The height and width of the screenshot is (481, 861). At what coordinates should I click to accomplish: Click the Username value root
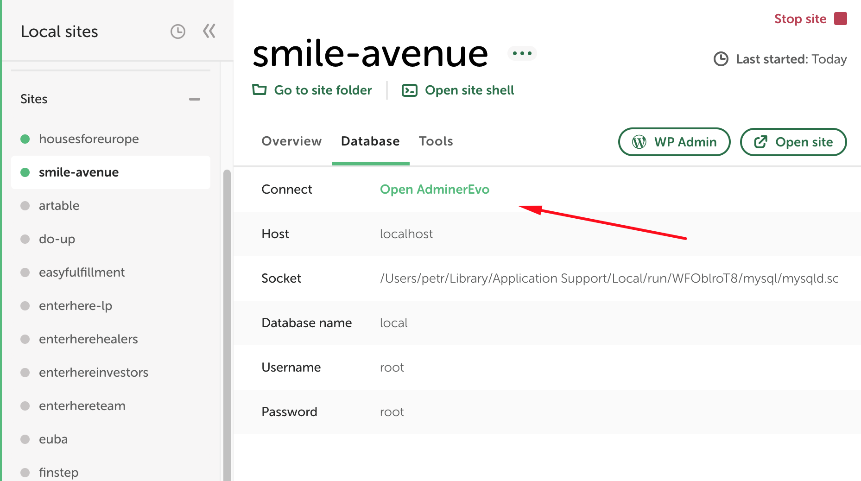[x=392, y=367]
